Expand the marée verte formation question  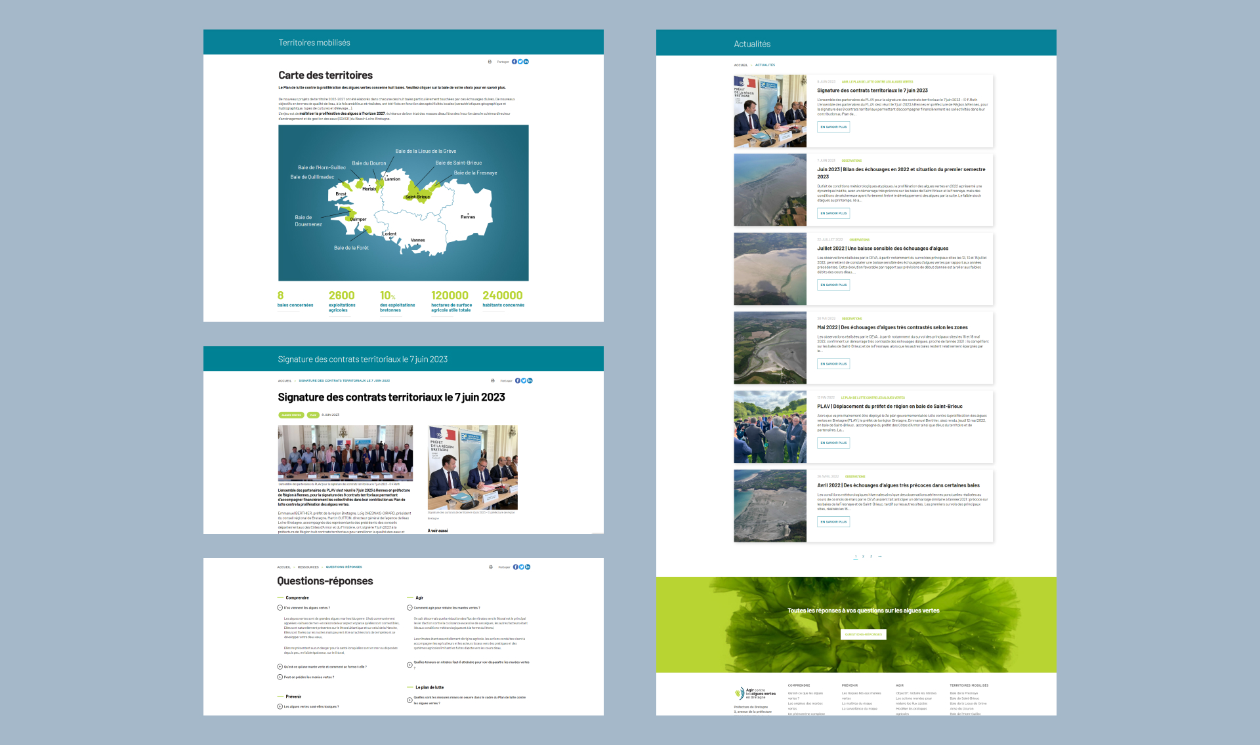tap(280, 667)
